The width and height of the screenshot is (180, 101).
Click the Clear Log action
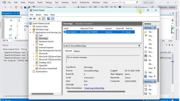[150, 44]
